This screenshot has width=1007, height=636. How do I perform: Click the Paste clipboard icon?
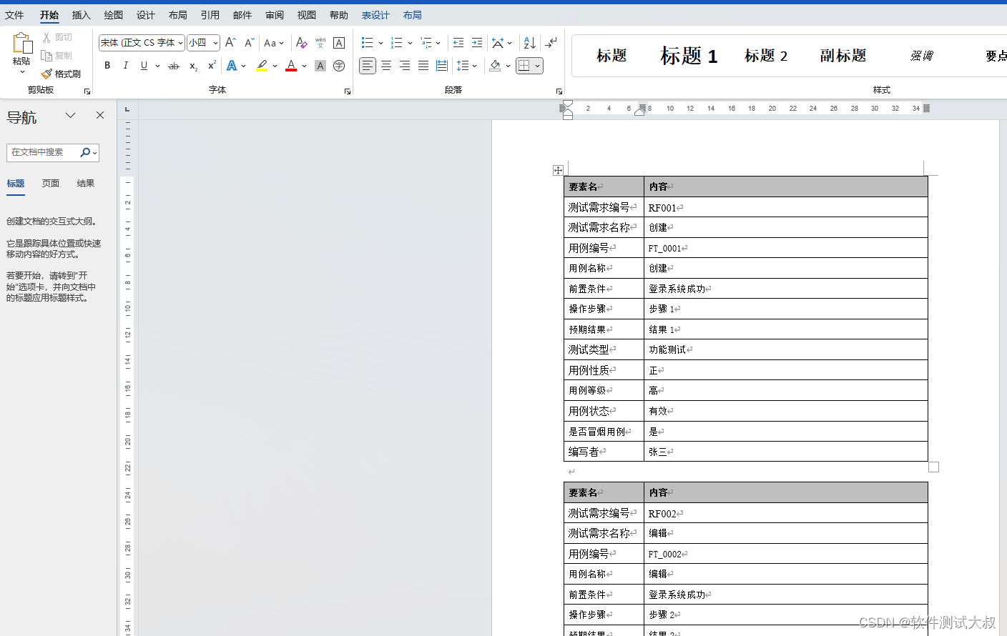(x=22, y=44)
